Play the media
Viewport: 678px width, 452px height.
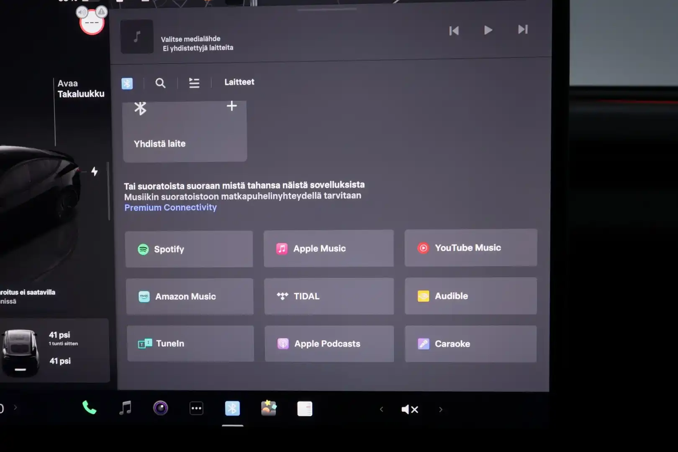click(488, 30)
